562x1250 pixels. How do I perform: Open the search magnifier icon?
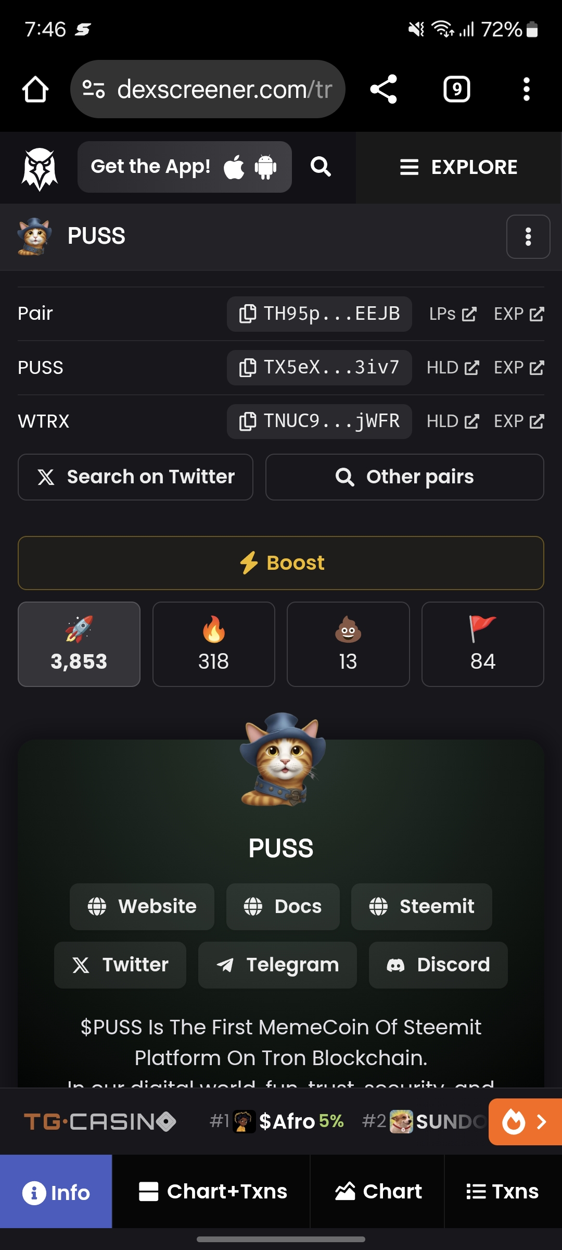click(321, 167)
